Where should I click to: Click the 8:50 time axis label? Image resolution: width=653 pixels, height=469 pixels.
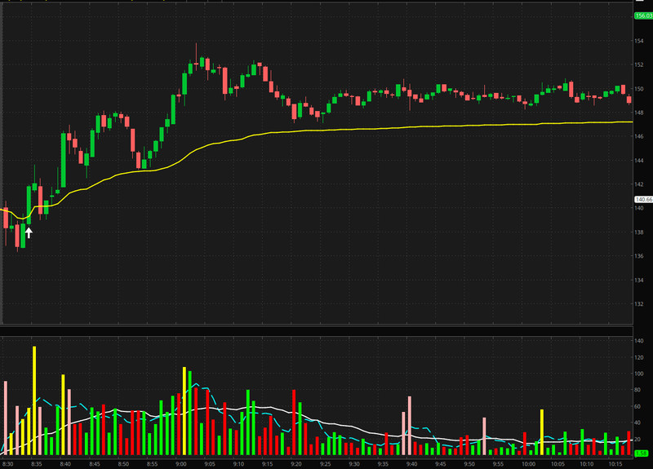[123, 464]
